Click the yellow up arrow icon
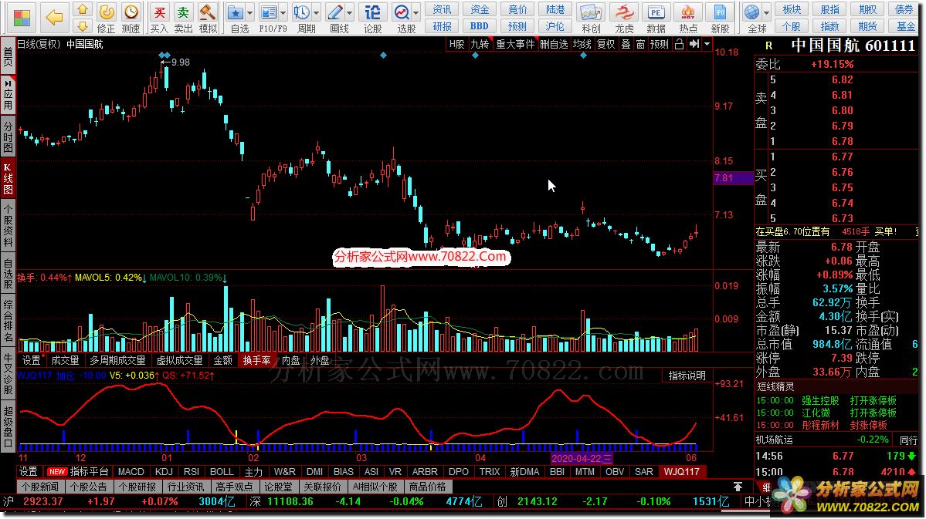Image resolution: width=926 pixels, height=519 pixels. tap(83, 9)
